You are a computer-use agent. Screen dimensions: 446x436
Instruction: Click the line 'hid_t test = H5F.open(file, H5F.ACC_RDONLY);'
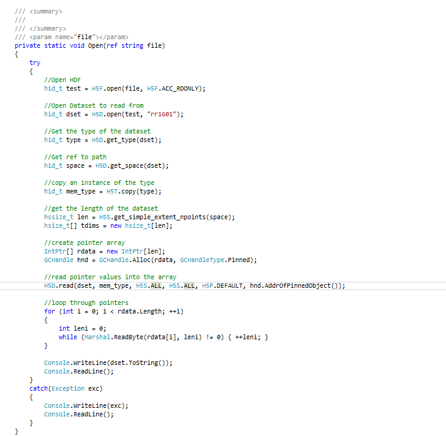click(124, 89)
